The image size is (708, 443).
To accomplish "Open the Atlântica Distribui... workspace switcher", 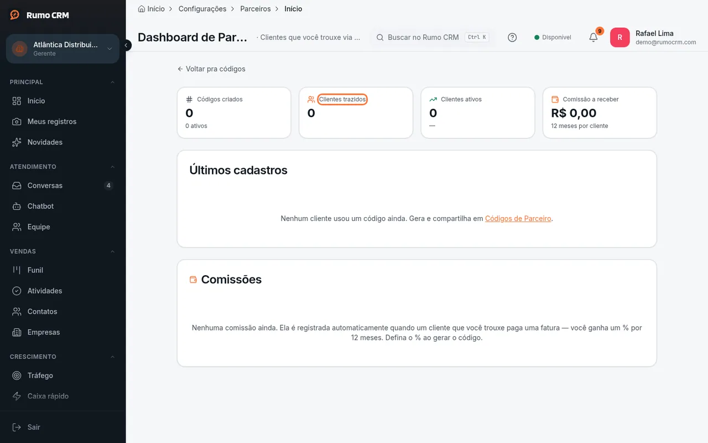I will coord(63,49).
